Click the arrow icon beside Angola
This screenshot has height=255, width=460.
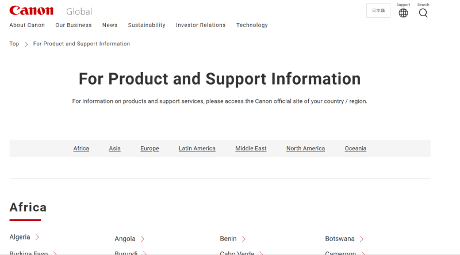tap(143, 239)
